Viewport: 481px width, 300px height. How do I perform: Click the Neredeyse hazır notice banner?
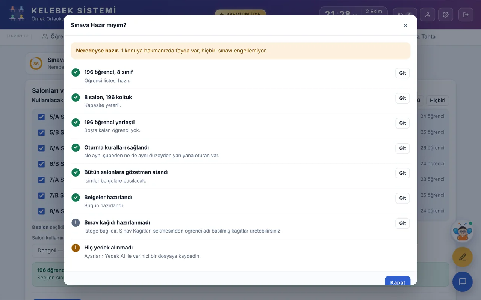click(x=240, y=51)
